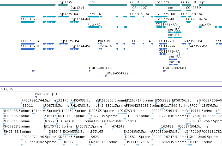Select the Cyp12a5 gene feature
This screenshot has height=146, width=222.
[x=63, y=5]
